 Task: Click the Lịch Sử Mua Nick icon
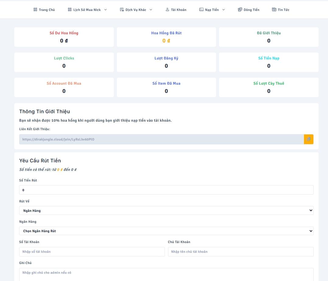point(70,10)
